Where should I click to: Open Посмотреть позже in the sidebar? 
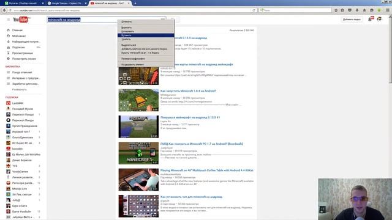[x=24, y=59]
